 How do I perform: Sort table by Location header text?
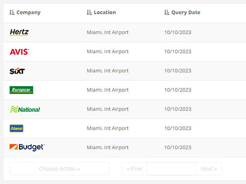105,12
